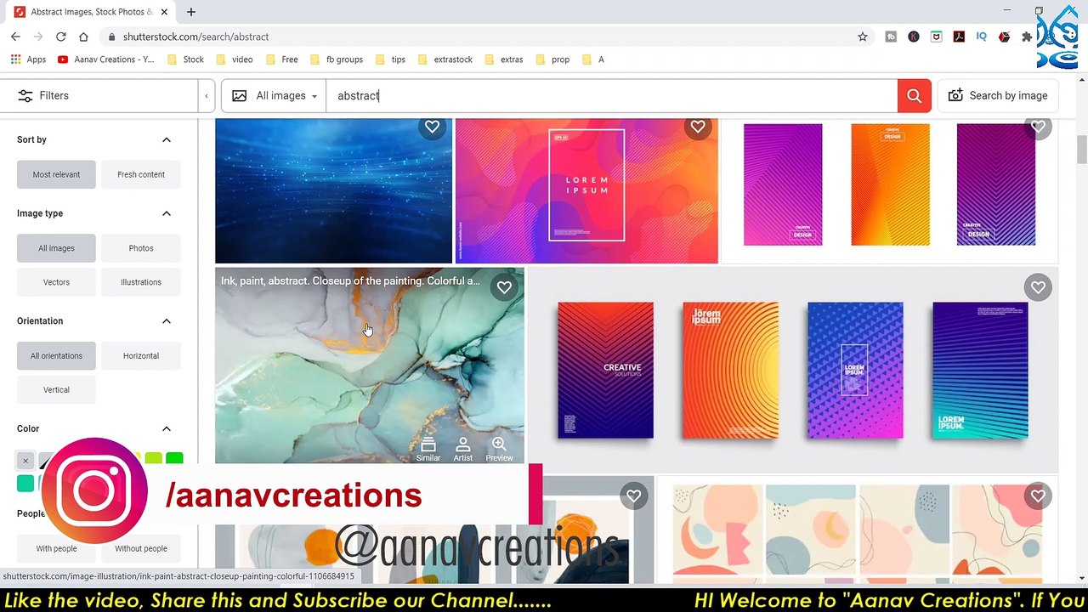
Task: Click the Adobe Acrobat extension icon
Action: [x=959, y=37]
